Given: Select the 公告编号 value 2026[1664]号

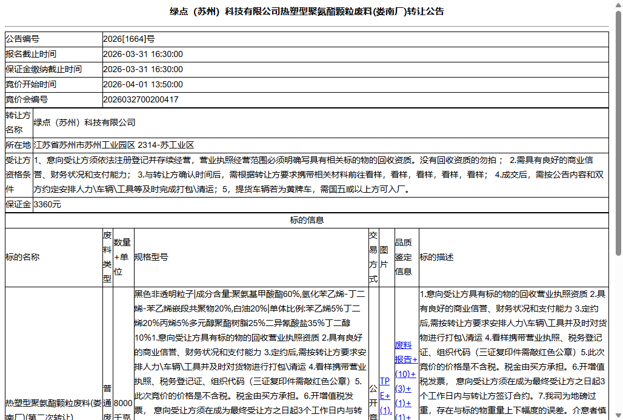Looking at the screenshot, I should click(x=130, y=39).
